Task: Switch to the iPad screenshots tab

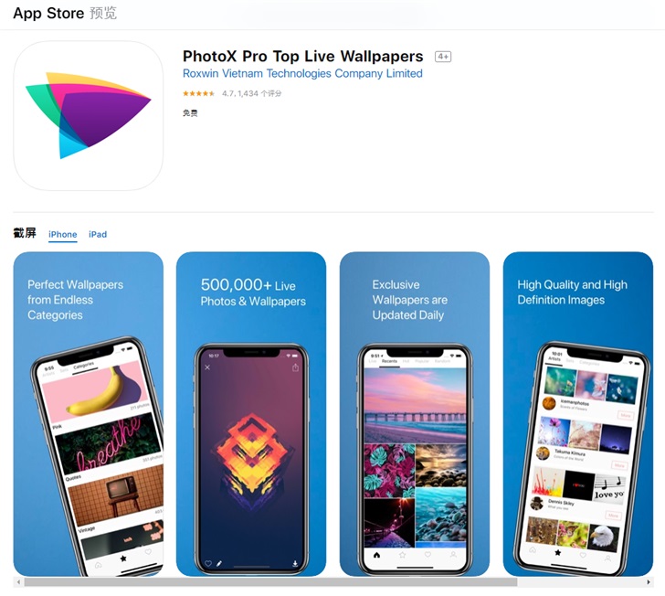Action: pos(98,234)
